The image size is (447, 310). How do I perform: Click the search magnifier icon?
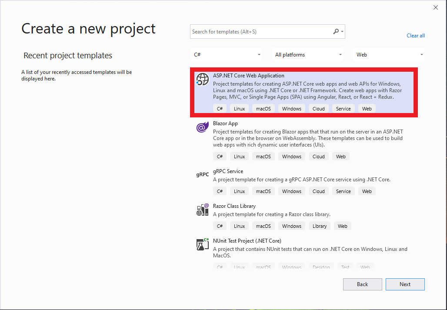pos(336,32)
